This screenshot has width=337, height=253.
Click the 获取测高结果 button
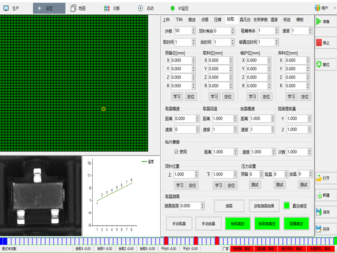264,206
